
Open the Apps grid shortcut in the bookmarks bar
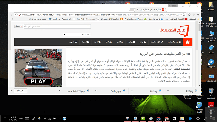click(x=194, y=19)
